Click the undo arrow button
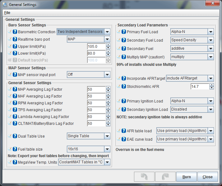The width and height of the screenshot is (222, 186). [x=144, y=177]
